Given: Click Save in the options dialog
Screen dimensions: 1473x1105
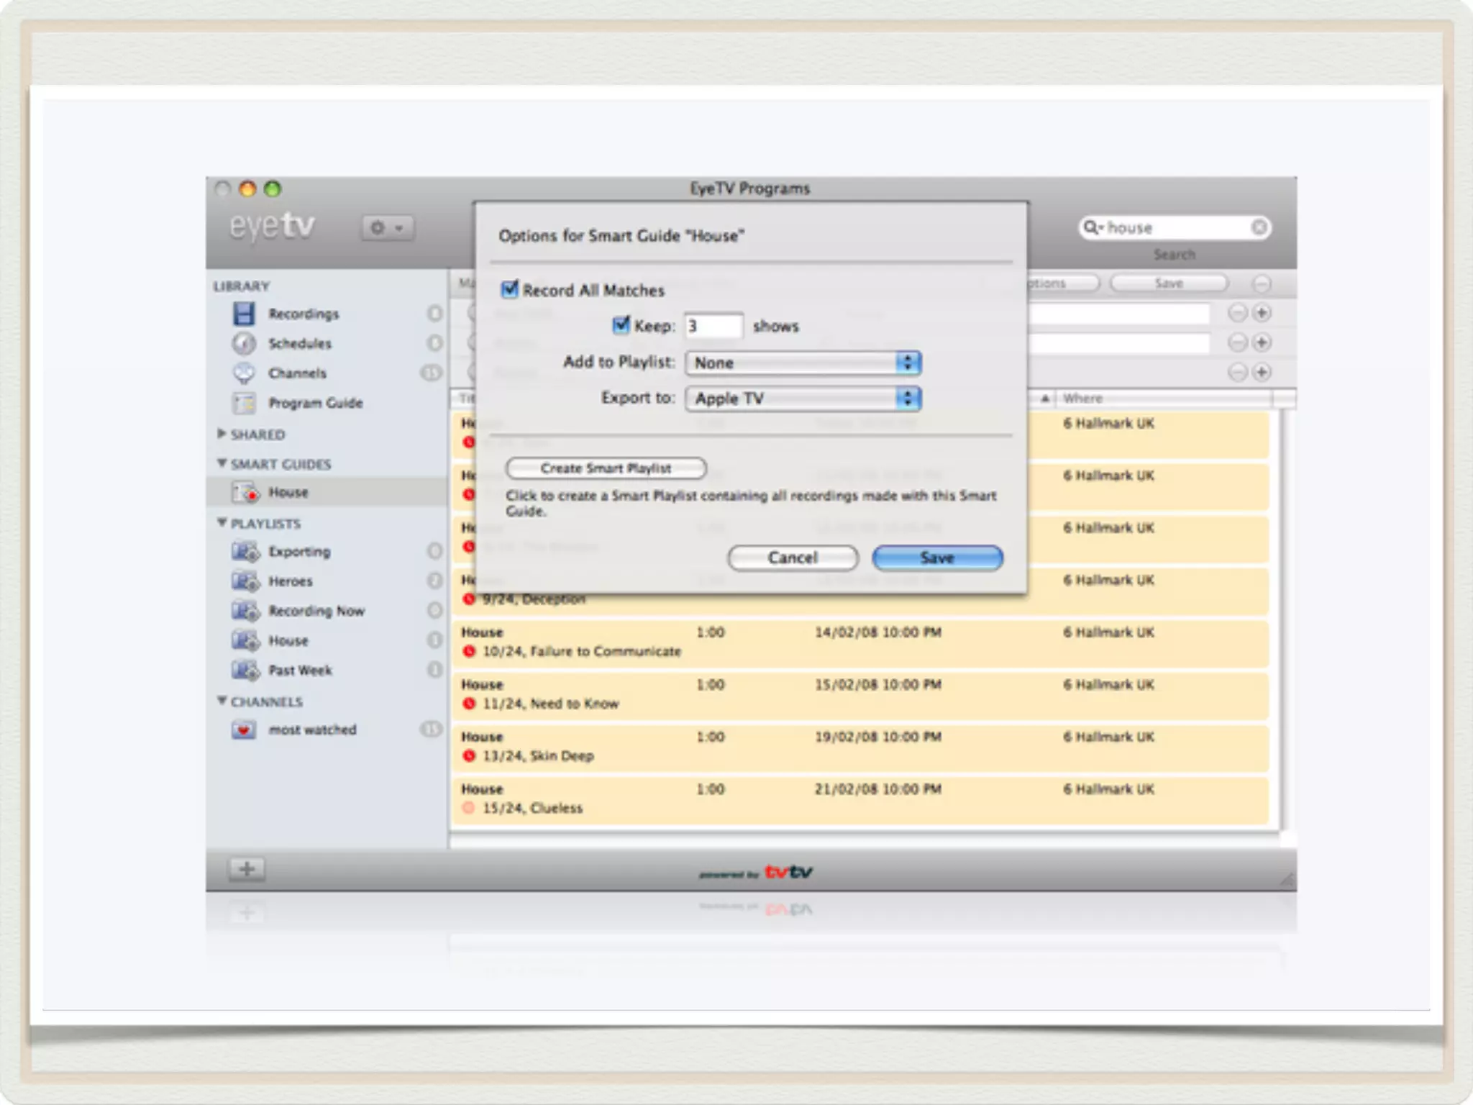Looking at the screenshot, I should pos(936,558).
